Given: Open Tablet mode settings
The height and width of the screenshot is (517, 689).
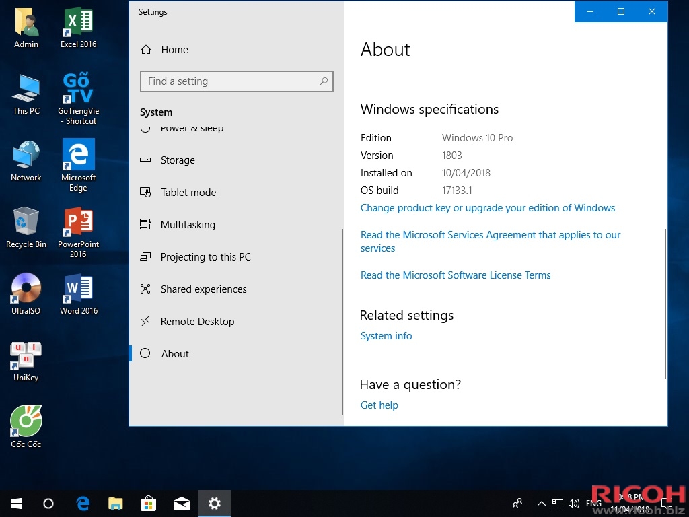Looking at the screenshot, I should pyautogui.click(x=188, y=193).
